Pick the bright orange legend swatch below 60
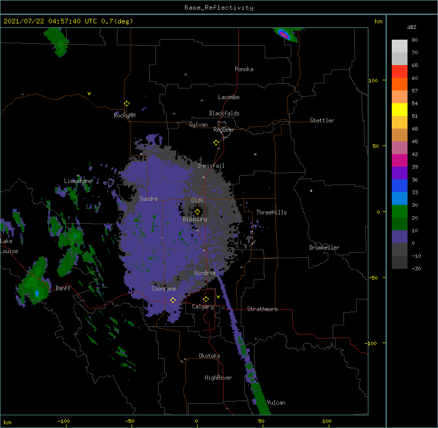The image size is (438, 428). click(x=399, y=84)
